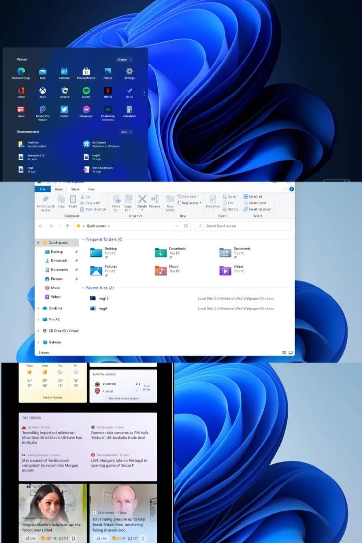This screenshot has height=543, width=362.
Task: Switch to large icons view in status bar
Action: tap(290, 353)
